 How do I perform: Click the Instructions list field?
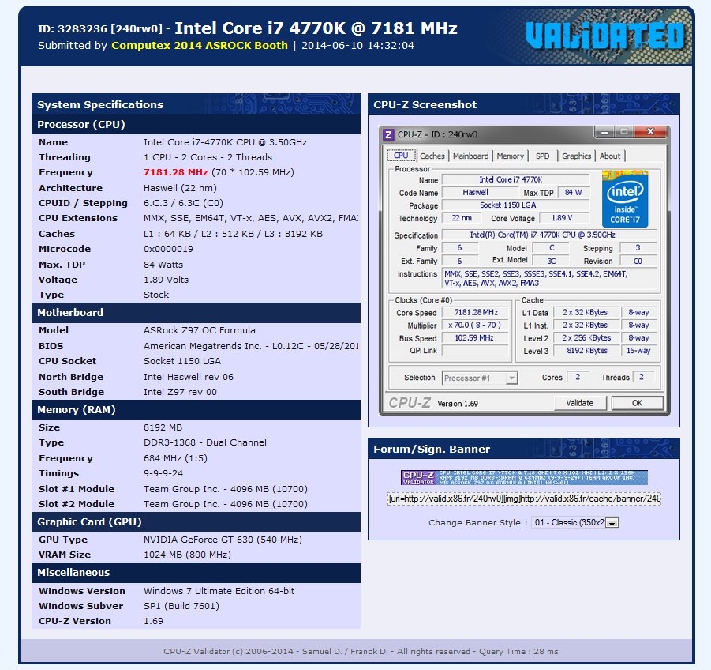(x=549, y=279)
